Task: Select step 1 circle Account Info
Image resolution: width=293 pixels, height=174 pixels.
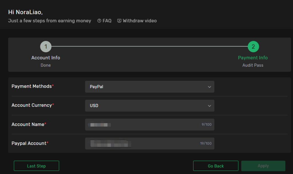Action: (46, 47)
